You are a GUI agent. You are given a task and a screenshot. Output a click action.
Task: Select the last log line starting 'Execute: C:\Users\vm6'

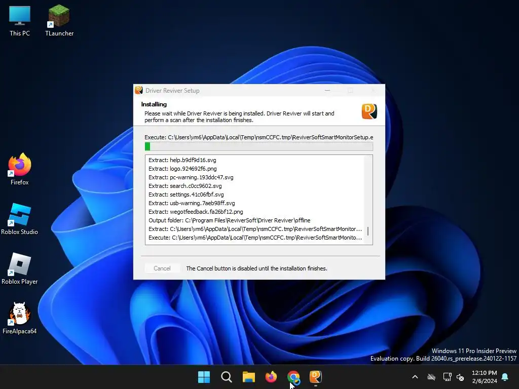(x=255, y=238)
